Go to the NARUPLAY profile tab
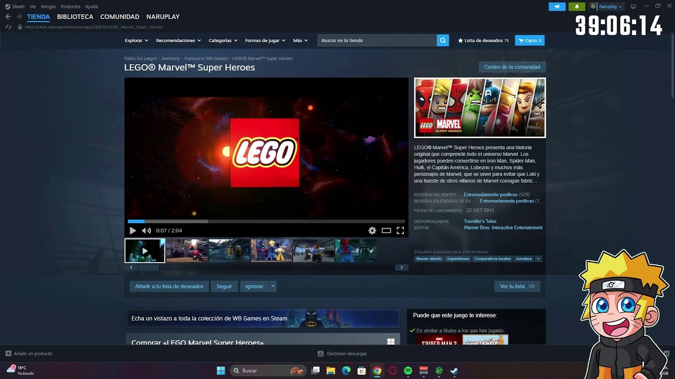 tap(163, 17)
